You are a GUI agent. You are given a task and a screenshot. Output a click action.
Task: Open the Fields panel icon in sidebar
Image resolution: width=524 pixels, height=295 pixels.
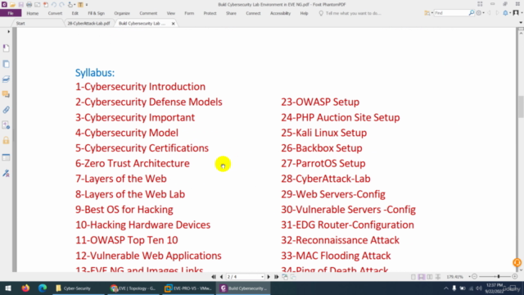(6, 157)
